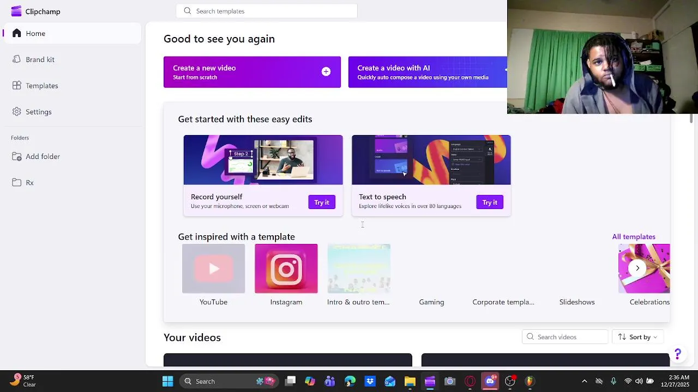Image resolution: width=698 pixels, height=392 pixels.
Task: Click the search templates magnifier icon
Action: 188,11
